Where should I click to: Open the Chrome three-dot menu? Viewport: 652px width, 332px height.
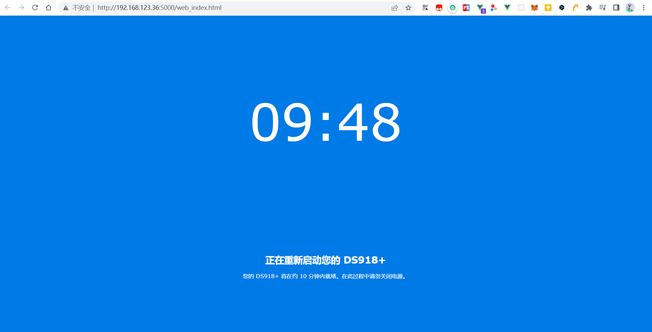point(643,7)
